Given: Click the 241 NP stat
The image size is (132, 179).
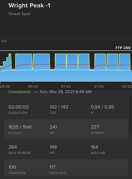Looking at the screenshot, I should pyautogui.click(x=53, y=129).
